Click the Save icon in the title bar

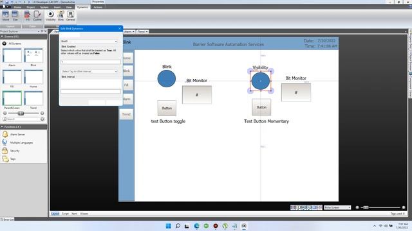tap(7, 2)
